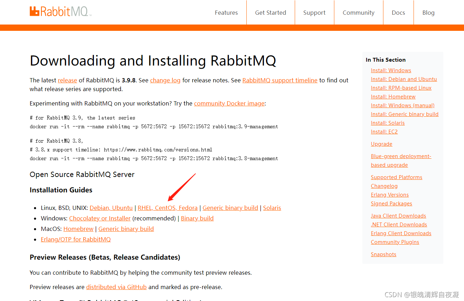
Task: Open the Features menu item
Action: [226, 13]
